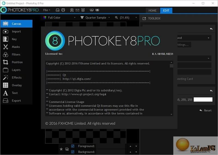This screenshot has width=218, height=155.
Task: Close the PhotoKey 8 Pro window
Action: pos(213,3)
